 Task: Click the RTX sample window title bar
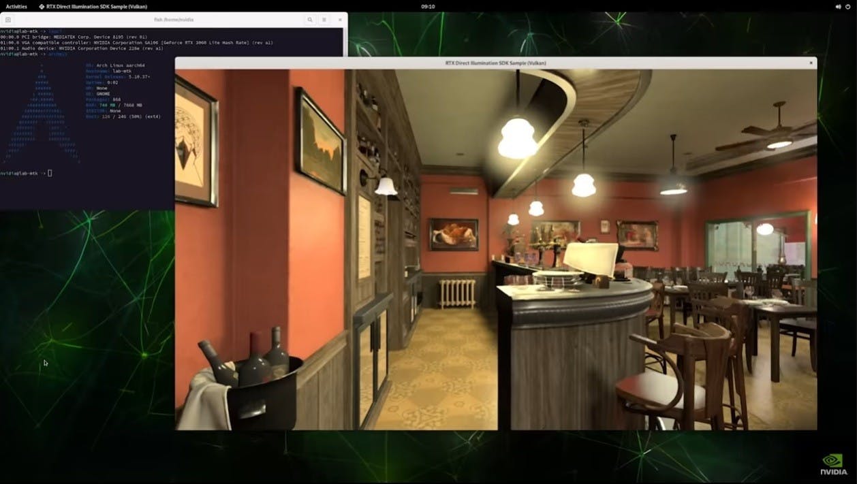tap(496, 63)
